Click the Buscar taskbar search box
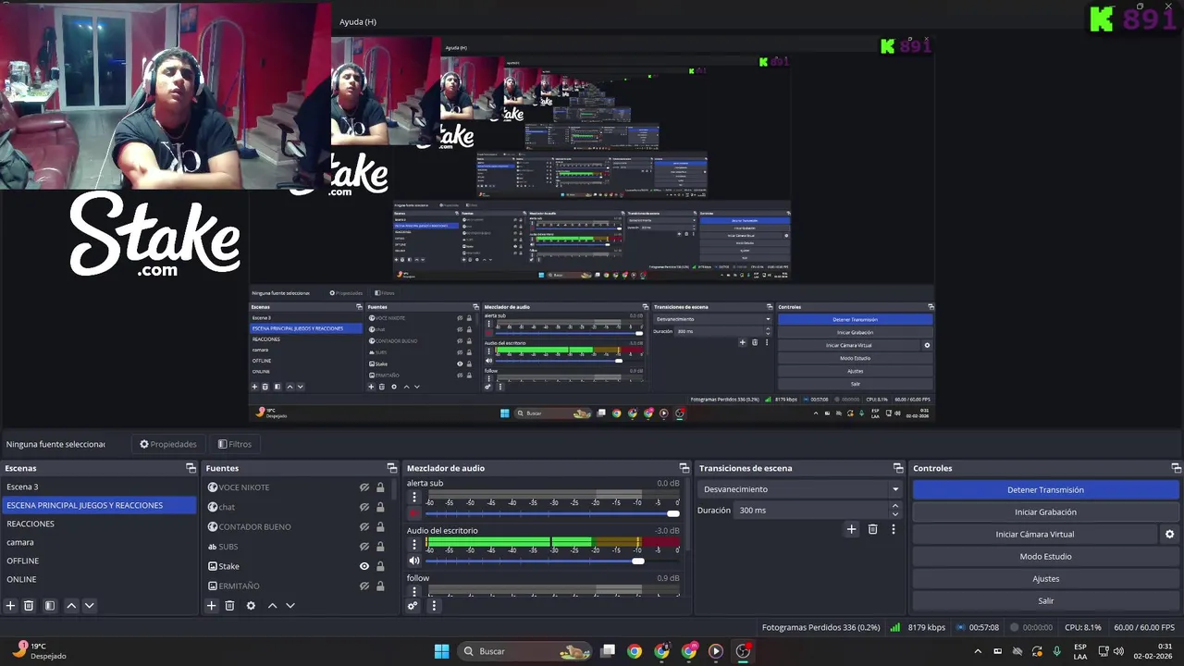This screenshot has height=666, width=1184. 526,651
